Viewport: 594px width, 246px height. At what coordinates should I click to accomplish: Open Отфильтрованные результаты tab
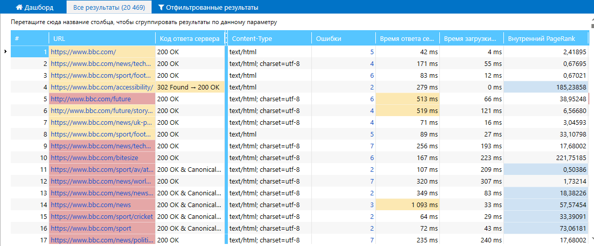pyautogui.click(x=208, y=7)
